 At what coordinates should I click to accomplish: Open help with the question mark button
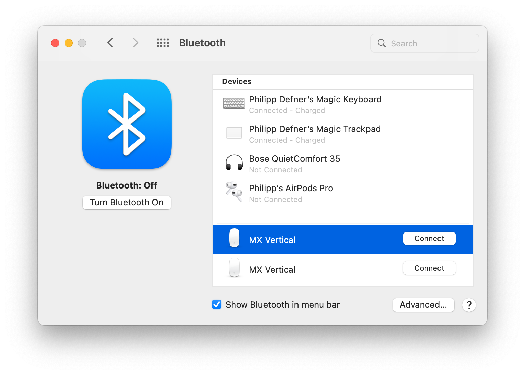[x=469, y=305]
